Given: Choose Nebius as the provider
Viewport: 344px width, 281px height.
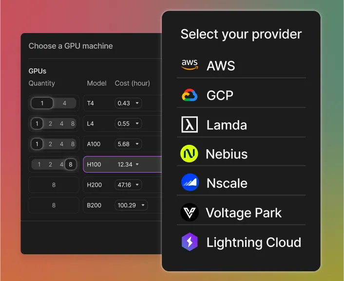Looking at the screenshot, I should (241, 154).
